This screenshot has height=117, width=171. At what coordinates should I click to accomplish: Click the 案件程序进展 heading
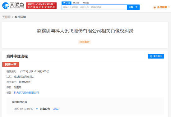(x=20, y=102)
